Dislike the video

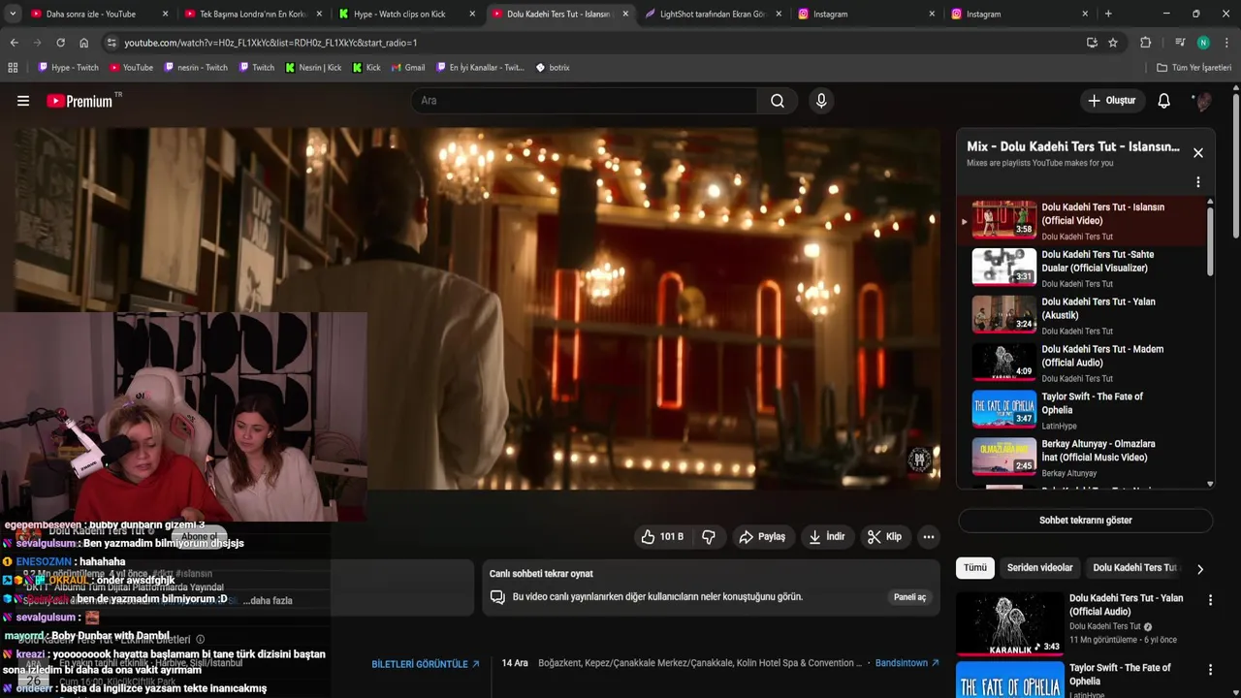pos(709,537)
